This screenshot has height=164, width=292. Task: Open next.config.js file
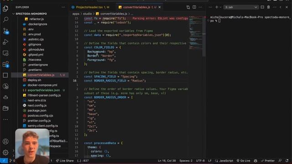(37, 105)
